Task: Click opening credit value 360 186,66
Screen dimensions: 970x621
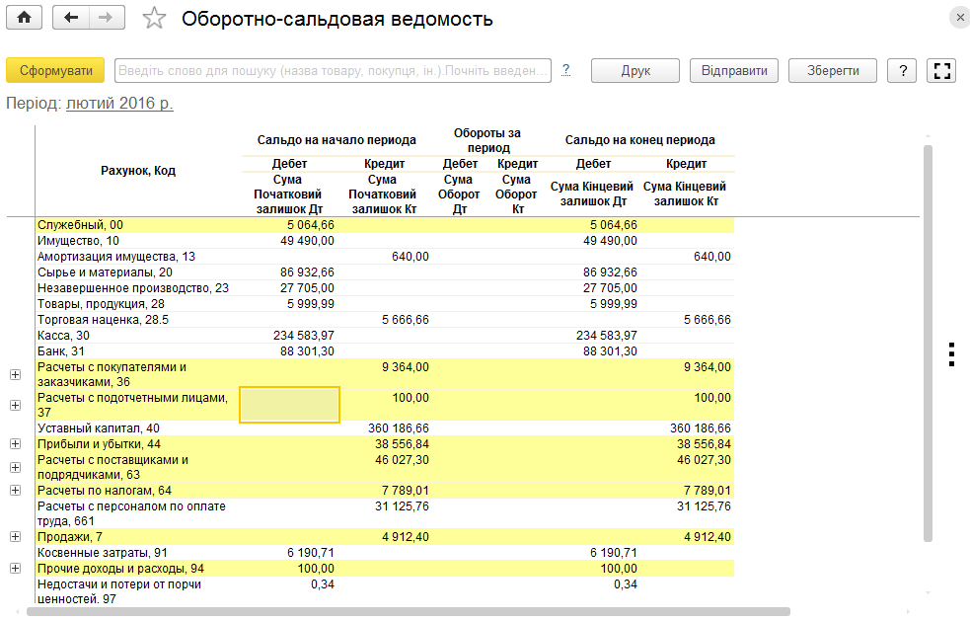Action: (399, 428)
